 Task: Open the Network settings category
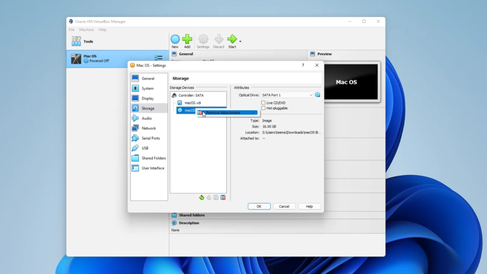[x=149, y=128]
